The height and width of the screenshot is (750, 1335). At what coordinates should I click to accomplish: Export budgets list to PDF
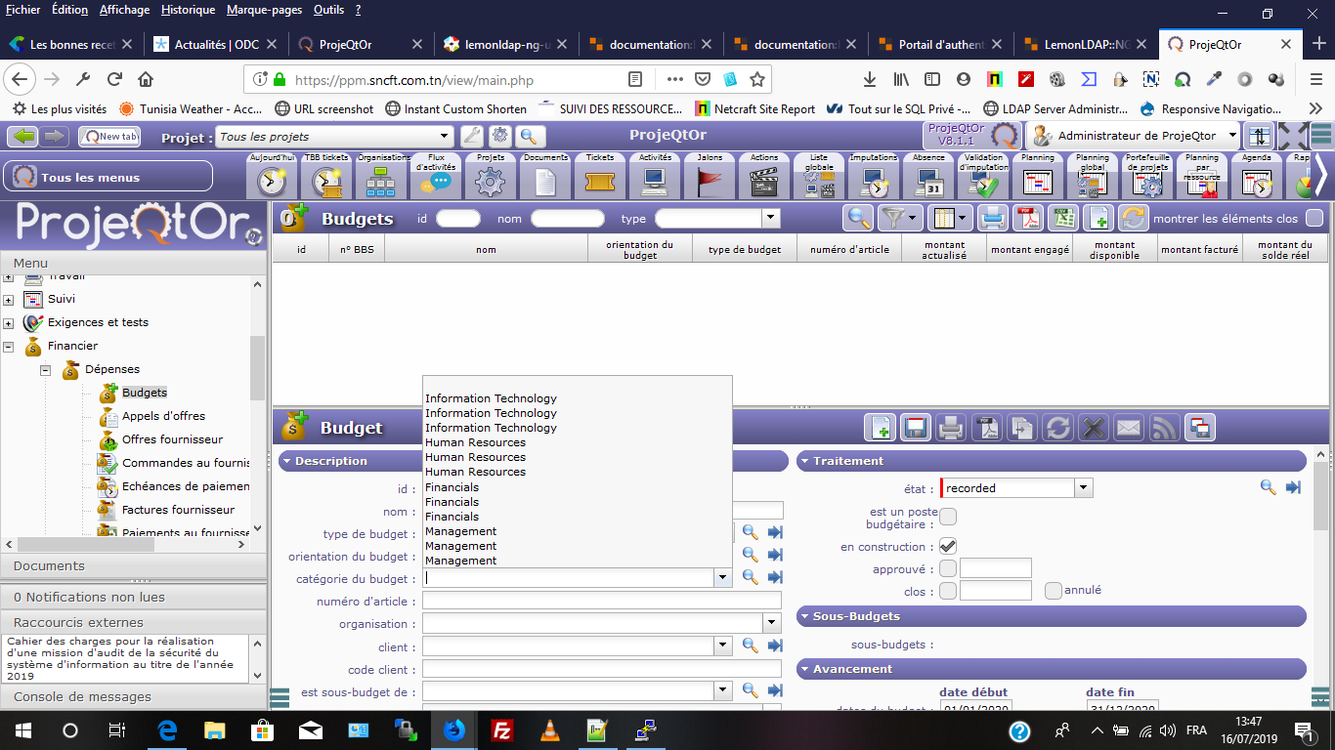tap(1028, 218)
